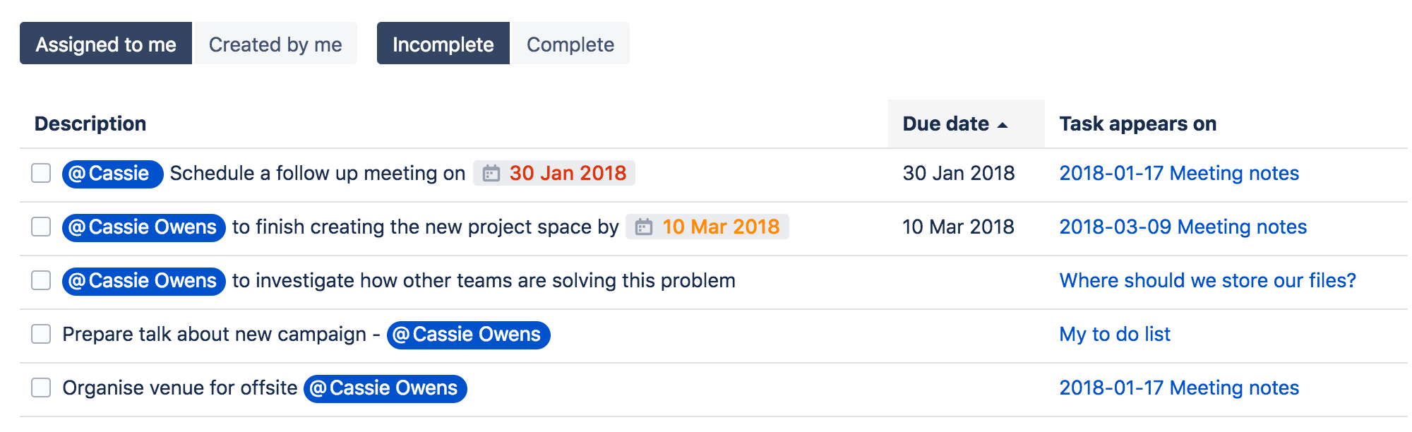The width and height of the screenshot is (1412, 432).
Task: Click the orange '10 Mar 2018' date lozenge
Action: 720,227
